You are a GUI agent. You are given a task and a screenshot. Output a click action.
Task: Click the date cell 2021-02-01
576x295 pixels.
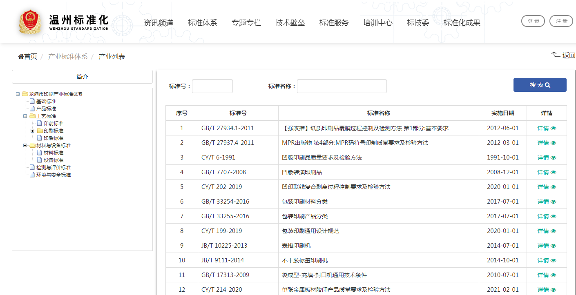pyautogui.click(x=503, y=290)
